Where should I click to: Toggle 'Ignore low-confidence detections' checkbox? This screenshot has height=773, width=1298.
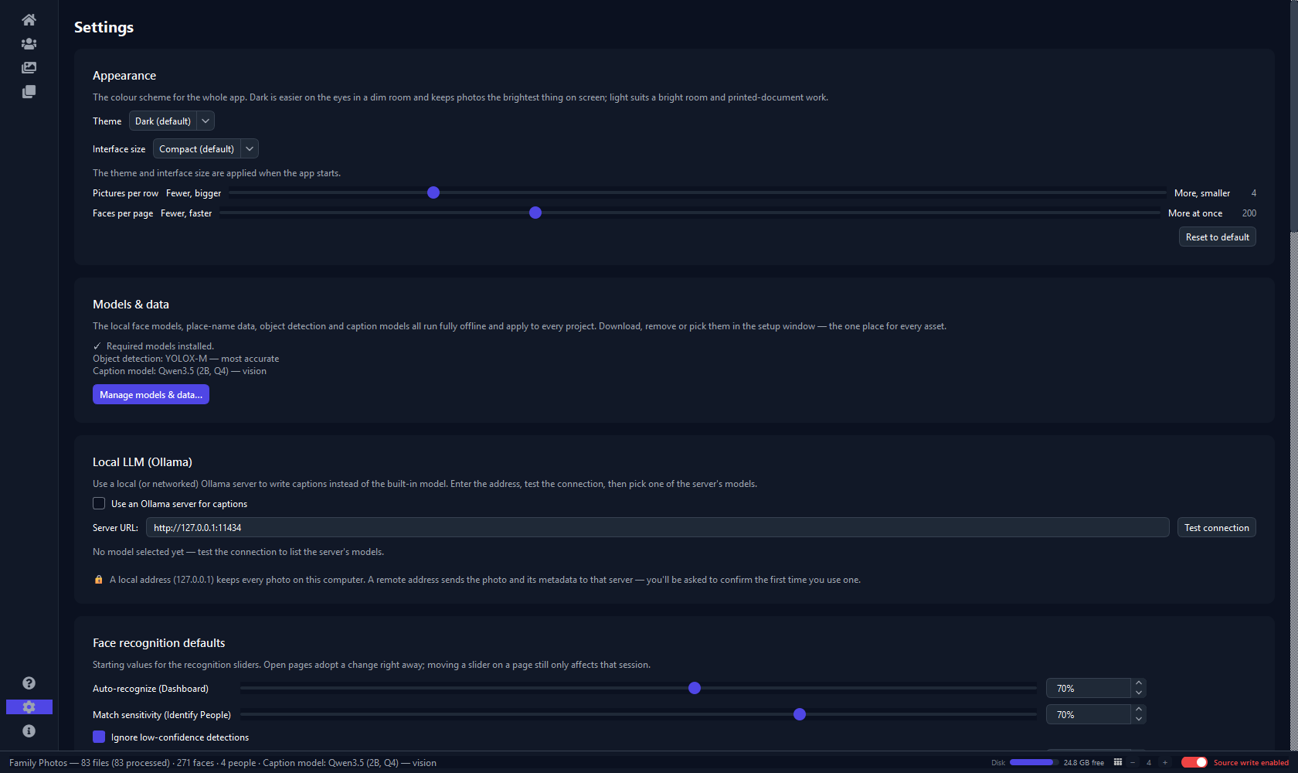(99, 737)
